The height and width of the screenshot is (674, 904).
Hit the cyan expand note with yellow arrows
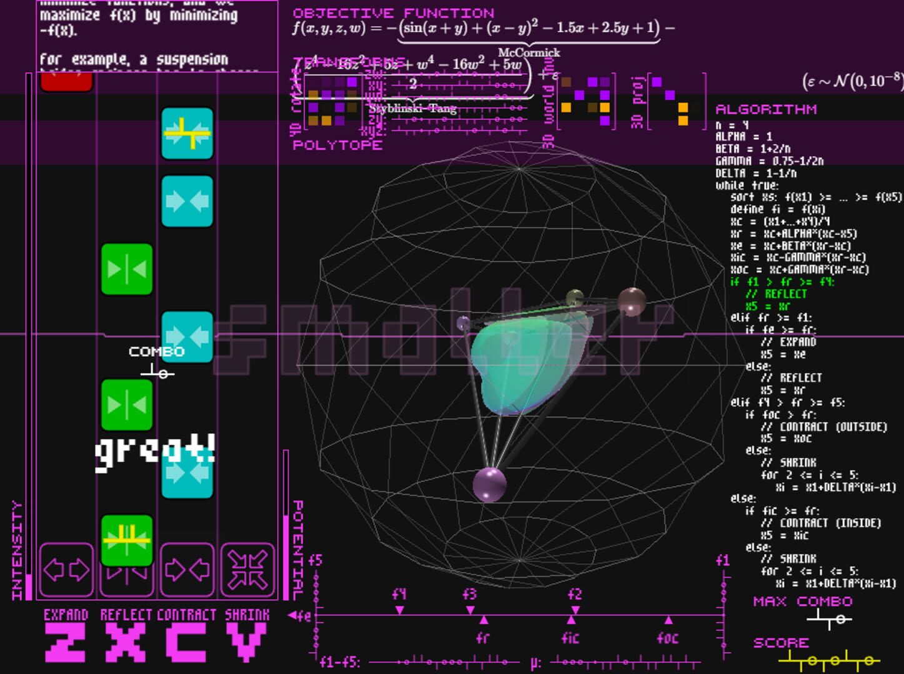[x=187, y=134]
